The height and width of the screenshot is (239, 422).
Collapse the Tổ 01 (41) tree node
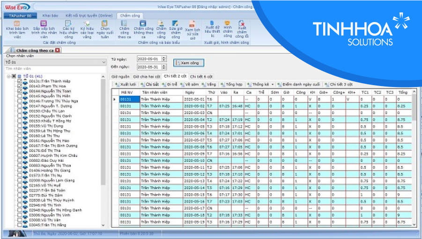8,76
